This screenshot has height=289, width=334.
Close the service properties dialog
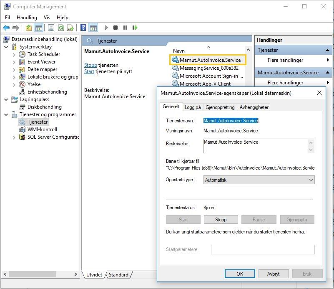point(319,93)
